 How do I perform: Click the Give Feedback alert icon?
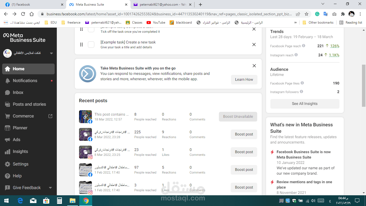click(x=8, y=188)
